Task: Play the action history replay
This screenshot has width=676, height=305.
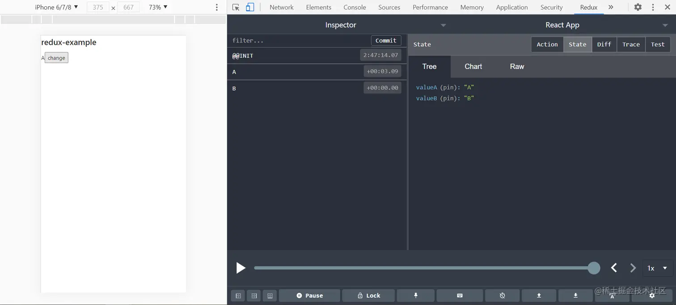Action: (241, 268)
